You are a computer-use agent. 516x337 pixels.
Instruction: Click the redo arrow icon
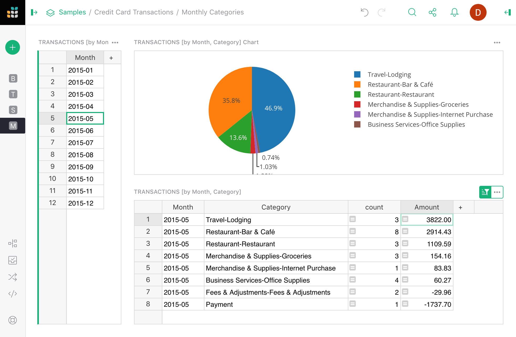382,12
